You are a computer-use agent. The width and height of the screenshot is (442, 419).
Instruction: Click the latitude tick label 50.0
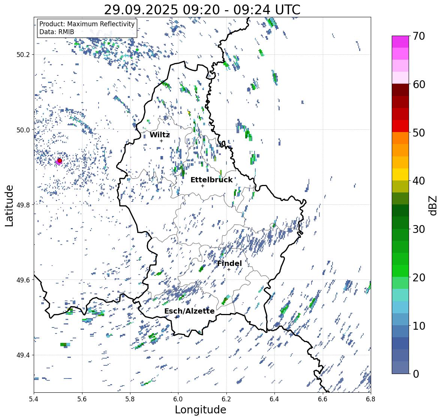23,130
